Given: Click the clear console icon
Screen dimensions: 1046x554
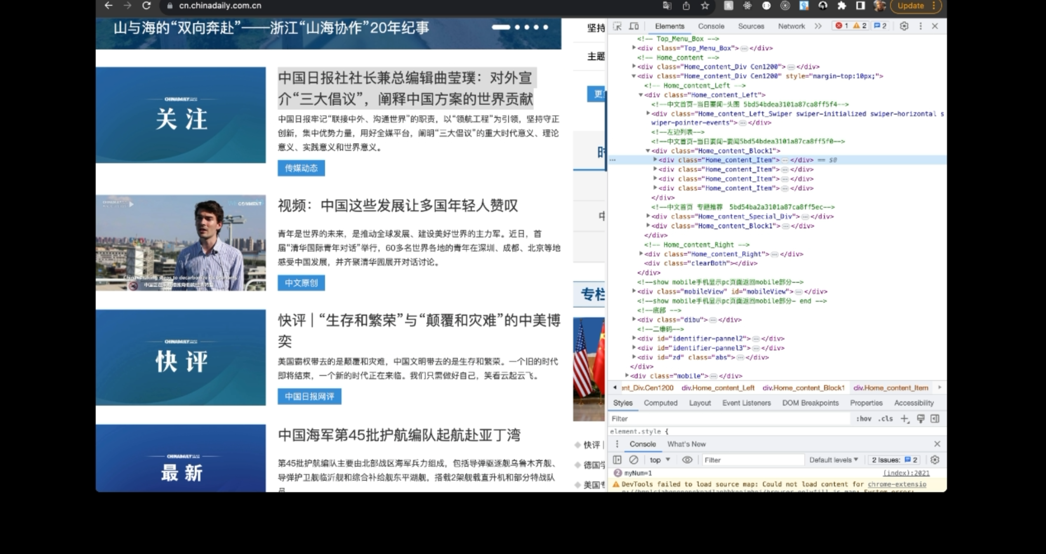Looking at the screenshot, I should pos(634,460).
